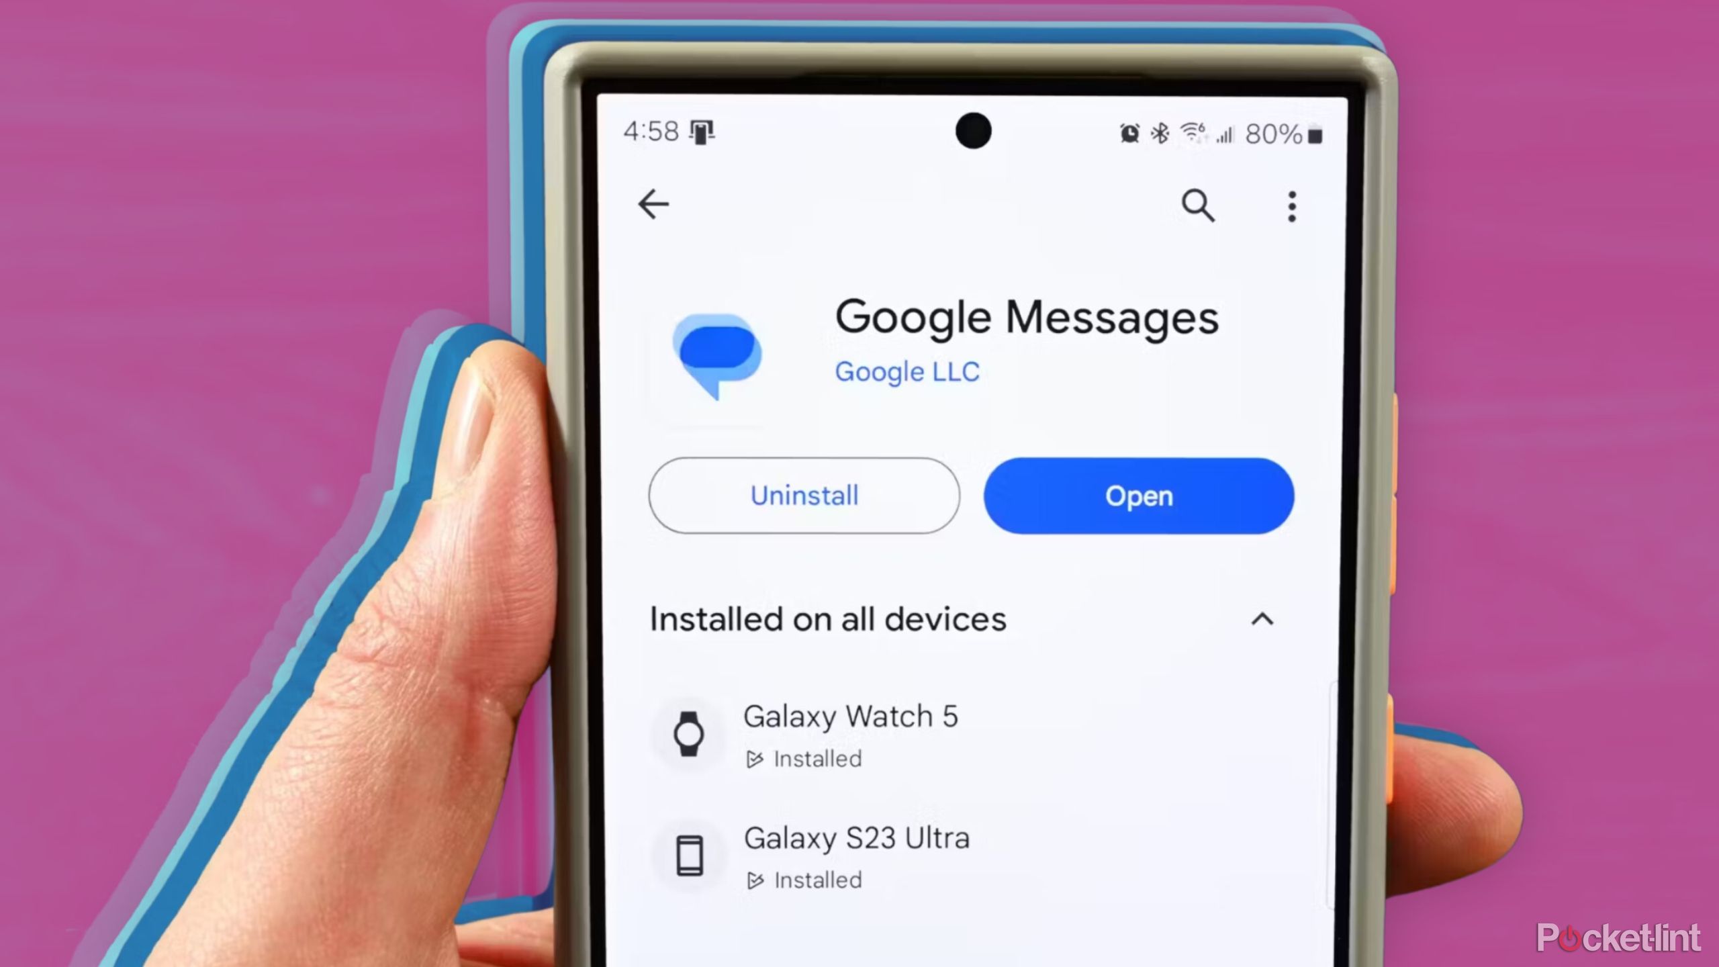Click the alarm clock status icon

pyautogui.click(x=1126, y=134)
